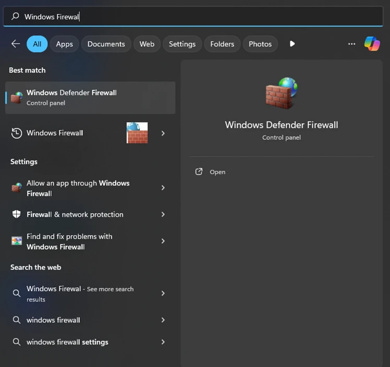Expand the windows firewall settings web result
The image size is (390, 367).
coord(163,342)
